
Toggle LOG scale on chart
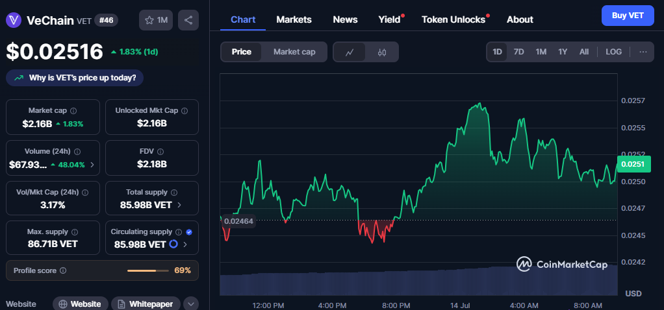pos(613,52)
